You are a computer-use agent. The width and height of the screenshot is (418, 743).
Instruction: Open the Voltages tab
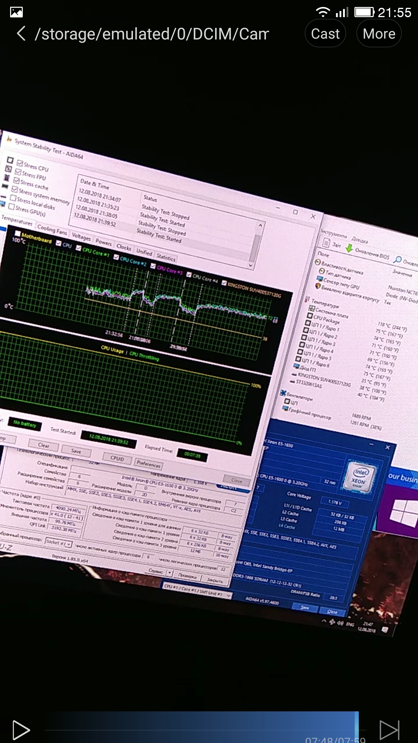point(81,237)
